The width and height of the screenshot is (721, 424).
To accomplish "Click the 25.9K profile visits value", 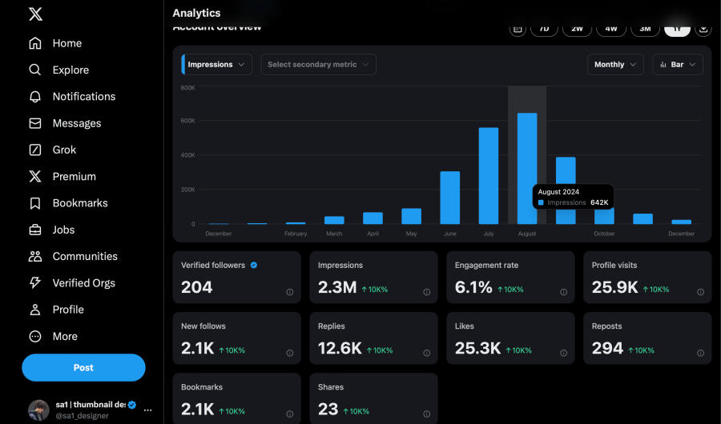I will point(614,287).
